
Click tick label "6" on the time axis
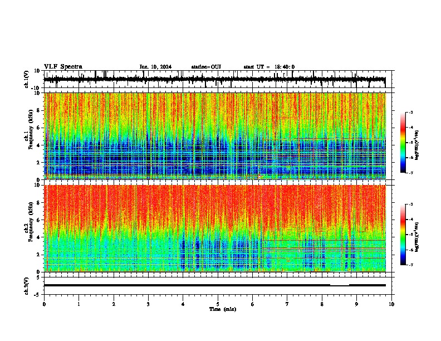pos(253,304)
